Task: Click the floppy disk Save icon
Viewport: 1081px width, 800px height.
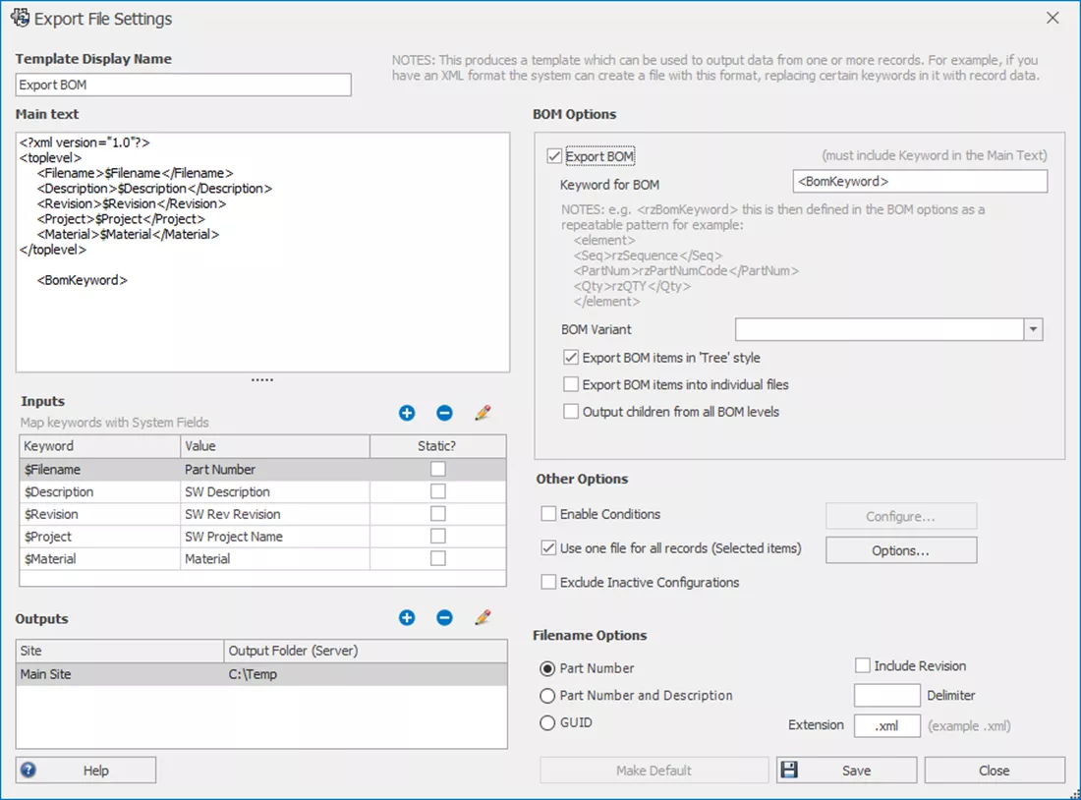Action: click(789, 771)
